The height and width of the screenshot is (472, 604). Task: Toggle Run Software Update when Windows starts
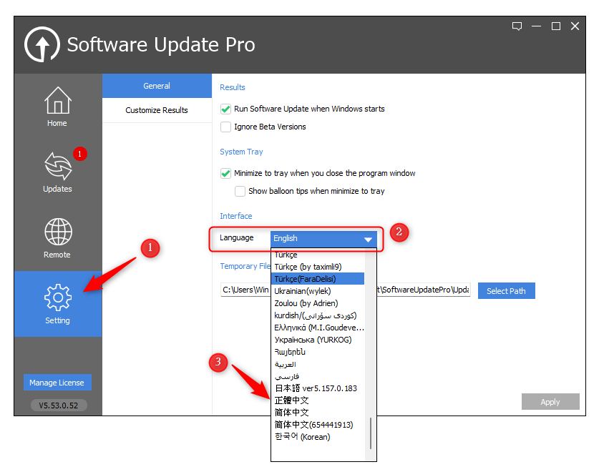[x=225, y=109]
